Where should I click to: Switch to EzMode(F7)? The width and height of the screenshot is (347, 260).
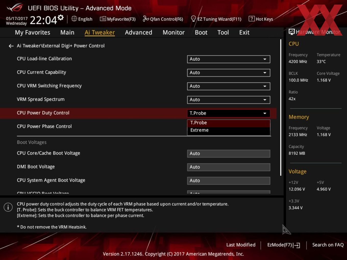pyautogui.click(x=283, y=245)
